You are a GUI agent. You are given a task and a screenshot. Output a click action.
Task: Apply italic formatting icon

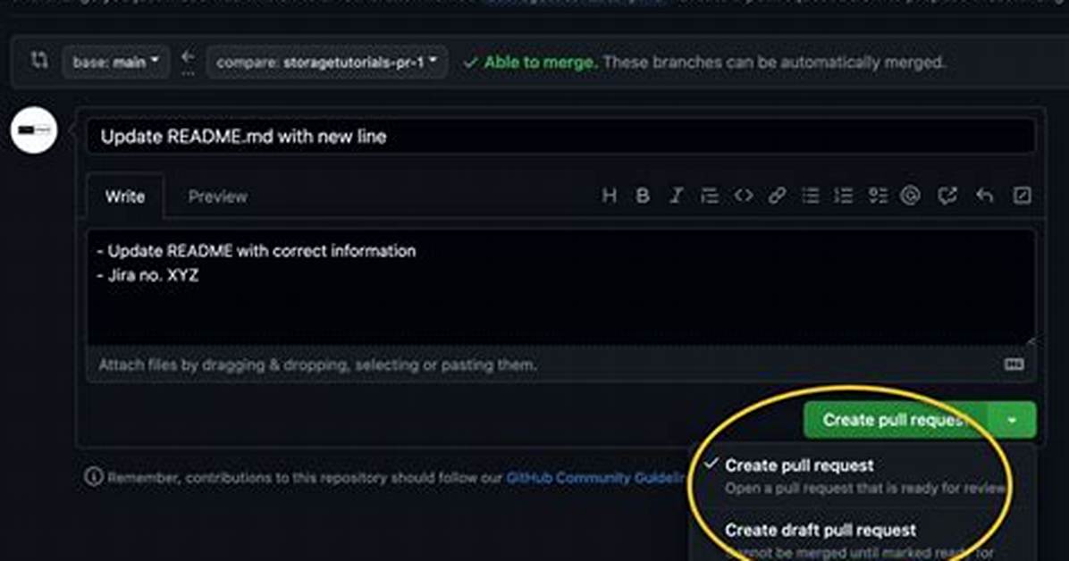pyautogui.click(x=676, y=197)
